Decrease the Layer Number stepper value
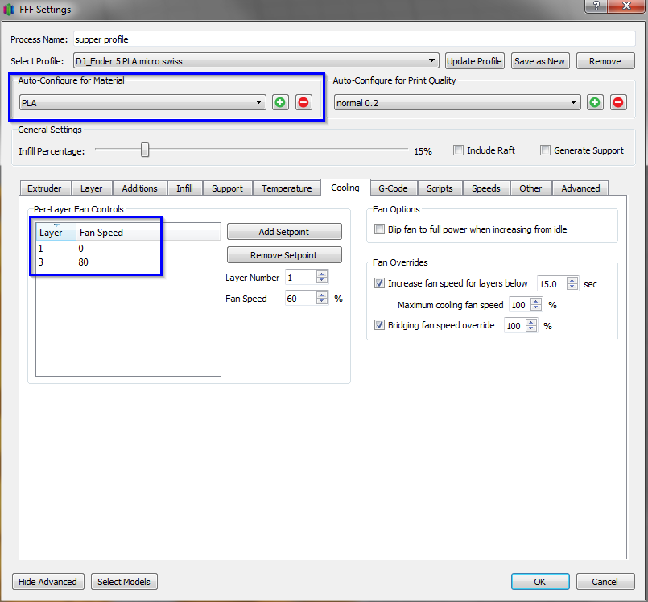The image size is (648, 602). [x=321, y=280]
